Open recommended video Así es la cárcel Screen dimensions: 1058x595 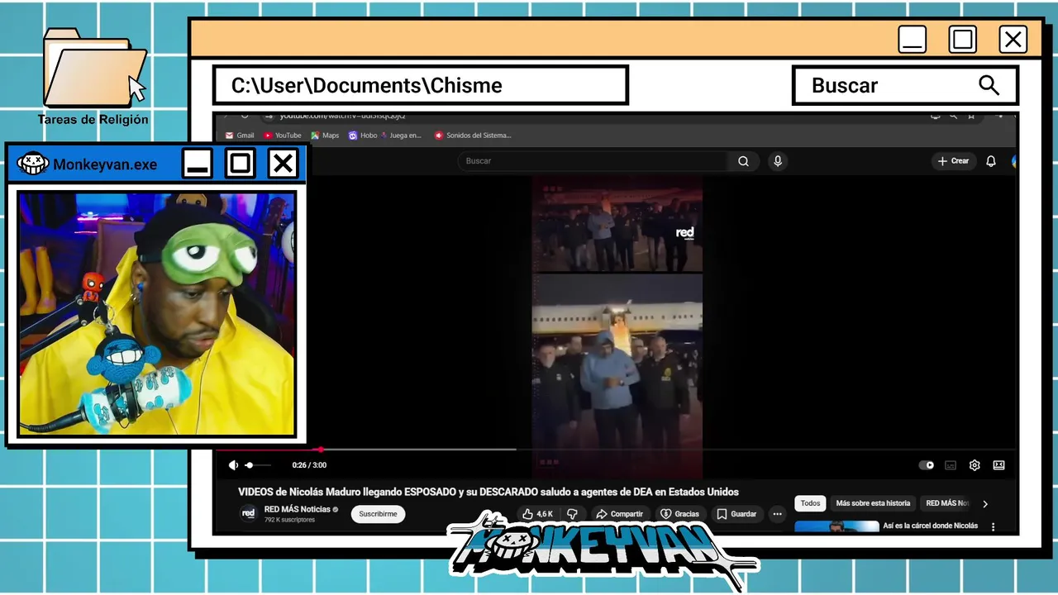930,526
